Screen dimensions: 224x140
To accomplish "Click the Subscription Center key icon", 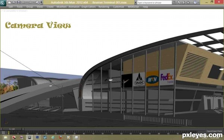I will (x=179, y=3).
